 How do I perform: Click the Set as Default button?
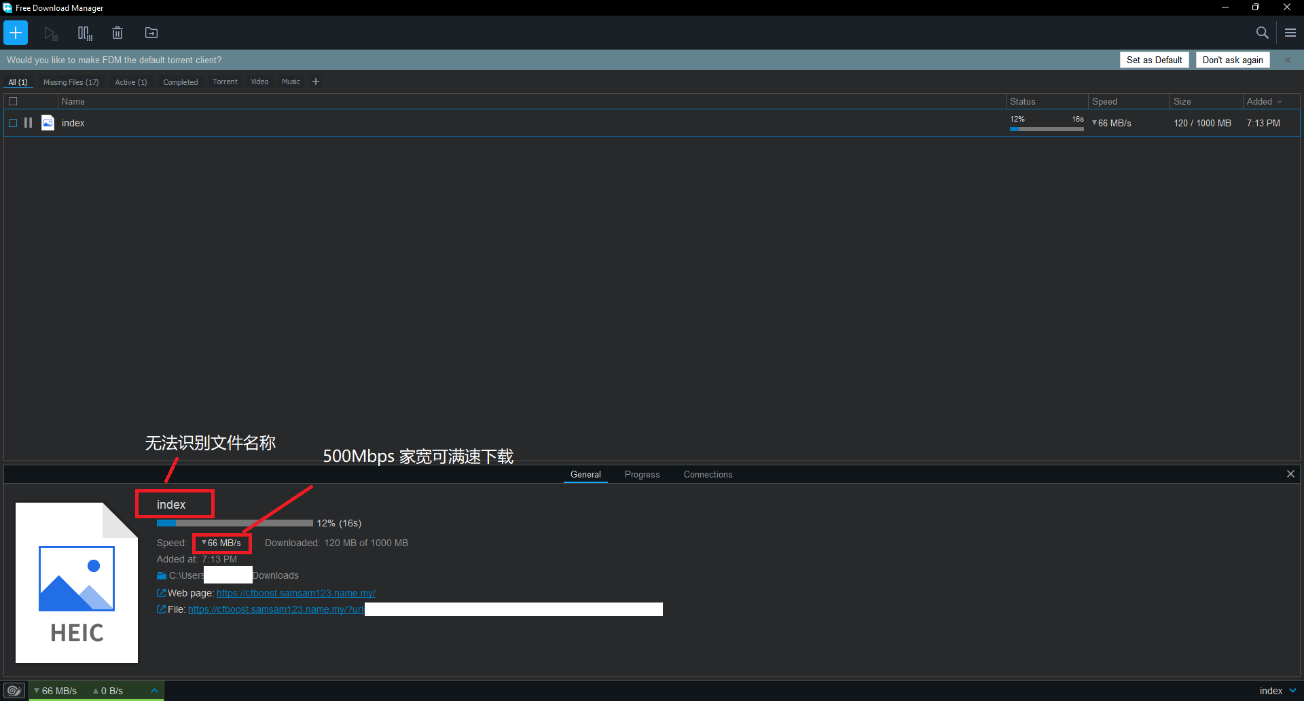tap(1155, 60)
